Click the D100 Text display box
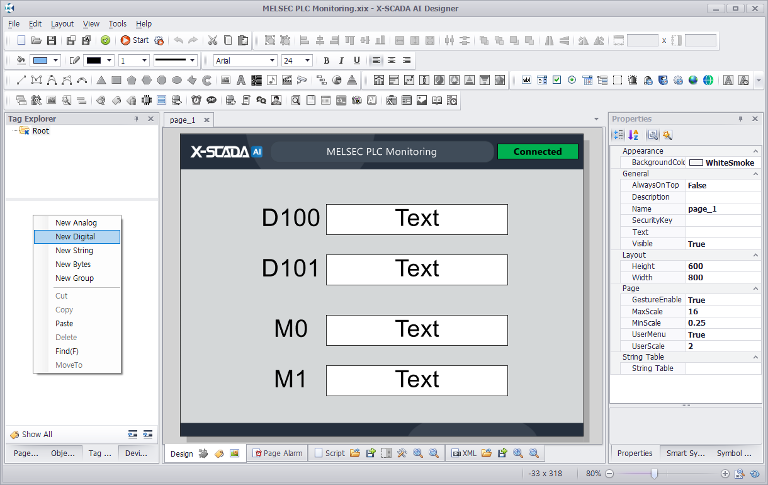 [417, 219]
